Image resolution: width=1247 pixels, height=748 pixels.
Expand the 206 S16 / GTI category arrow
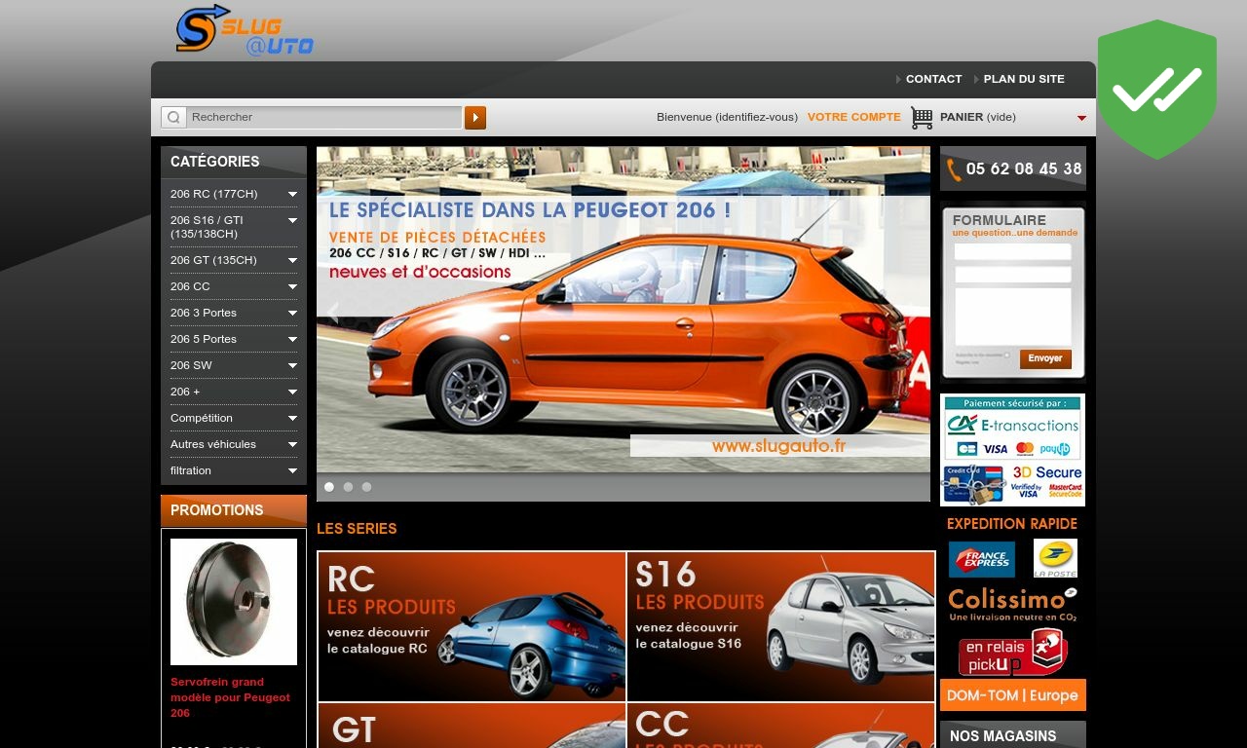tap(292, 221)
